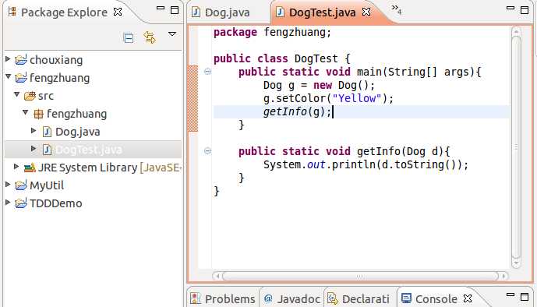Close the Package Explorer view
Screen dimensions: 537x307
(118, 12)
